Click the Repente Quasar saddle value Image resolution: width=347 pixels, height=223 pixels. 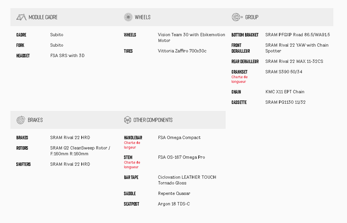coord(174,194)
